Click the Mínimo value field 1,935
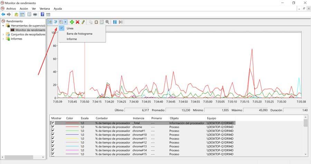Screen dimensions: 311x164 217,110
